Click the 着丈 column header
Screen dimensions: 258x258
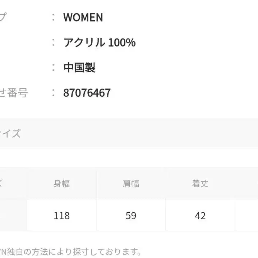click(x=200, y=184)
